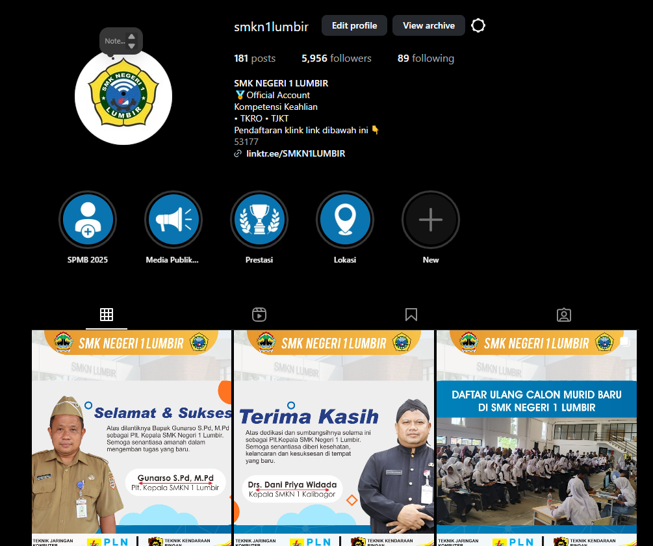
Task: View the 89 following list
Action: coord(426,58)
